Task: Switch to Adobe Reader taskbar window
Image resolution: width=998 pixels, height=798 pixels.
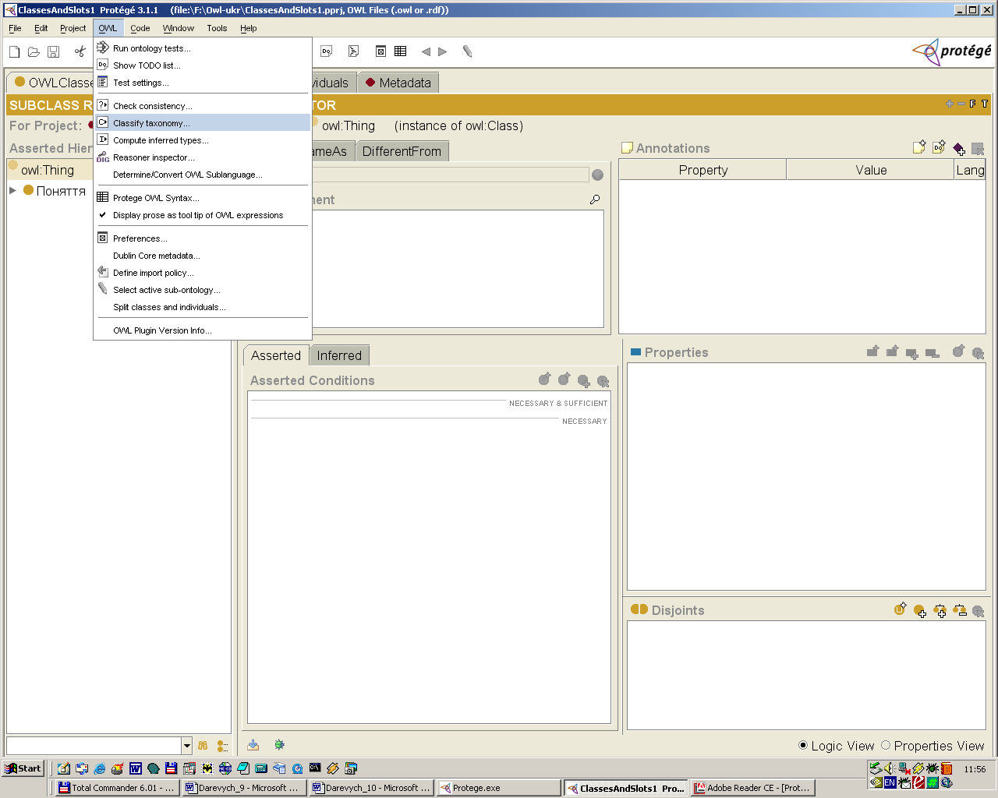Action: (752, 788)
